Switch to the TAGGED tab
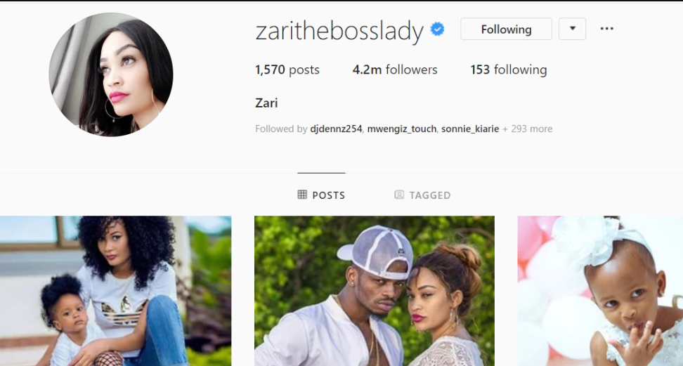This screenshot has width=683, height=366. (422, 195)
